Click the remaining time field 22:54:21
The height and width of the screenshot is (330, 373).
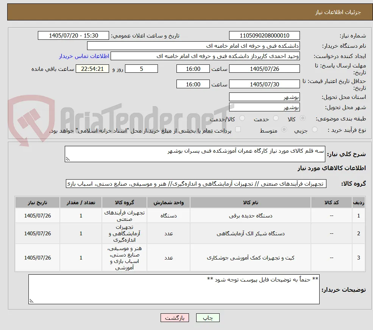pyautogui.click(x=92, y=69)
